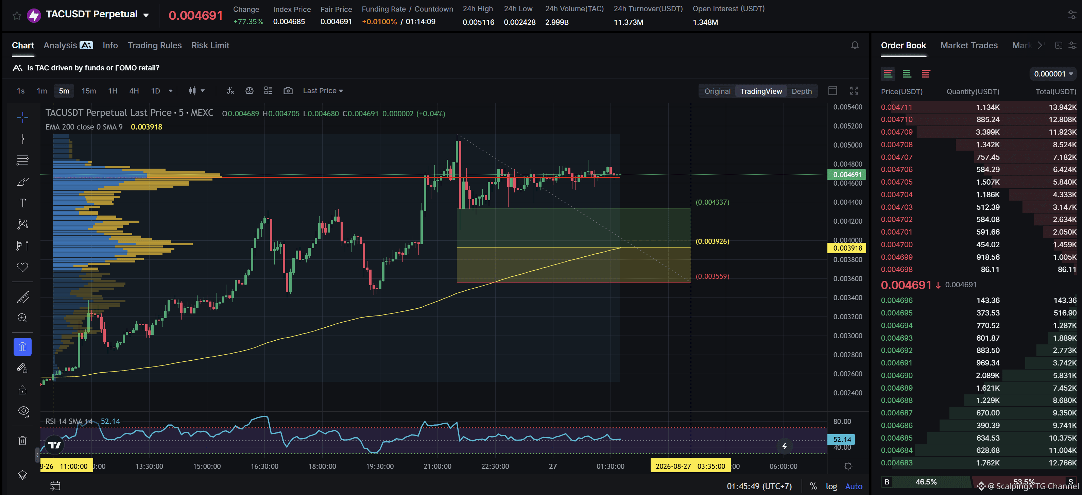Take a chart snapshot with camera icon
The image size is (1082, 495).
point(288,90)
